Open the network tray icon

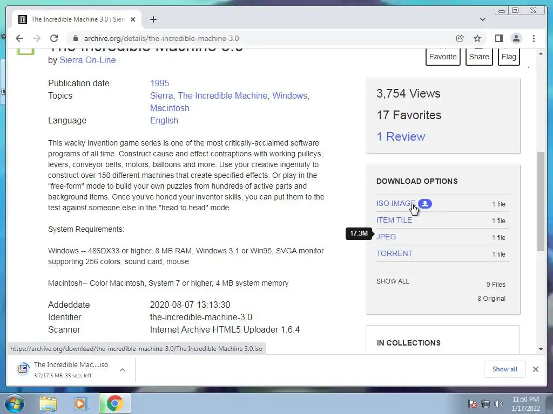[485, 404]
